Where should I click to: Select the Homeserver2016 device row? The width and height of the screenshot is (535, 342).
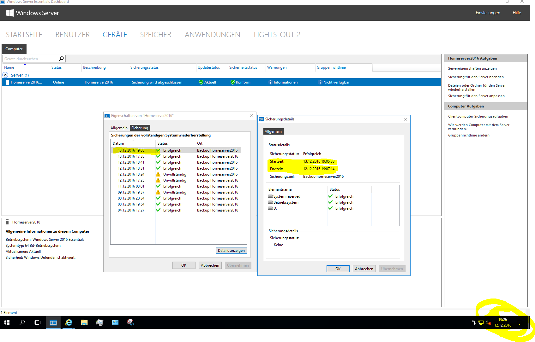click(221, 82)
